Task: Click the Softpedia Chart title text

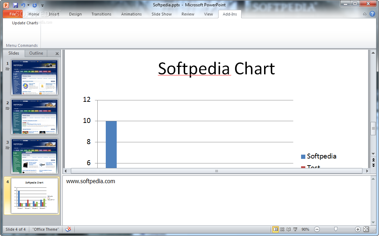Action: 216,69
